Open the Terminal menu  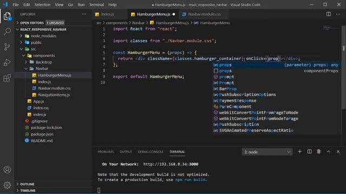point(96,5)
